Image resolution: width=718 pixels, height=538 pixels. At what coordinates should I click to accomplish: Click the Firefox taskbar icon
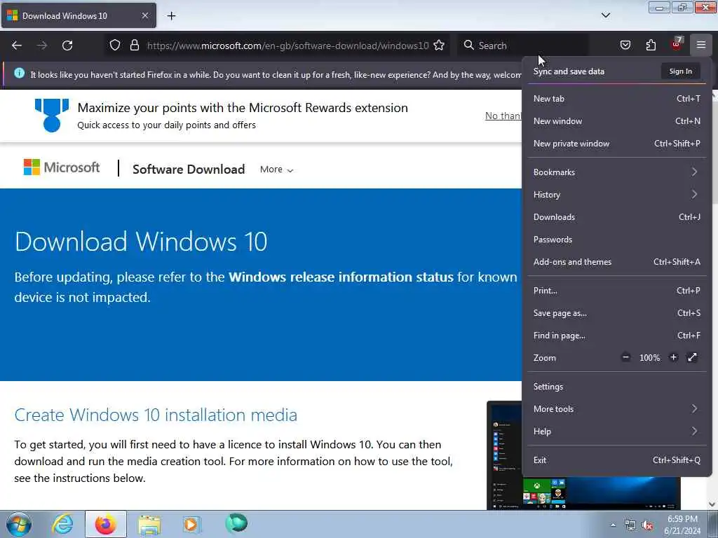106,524
